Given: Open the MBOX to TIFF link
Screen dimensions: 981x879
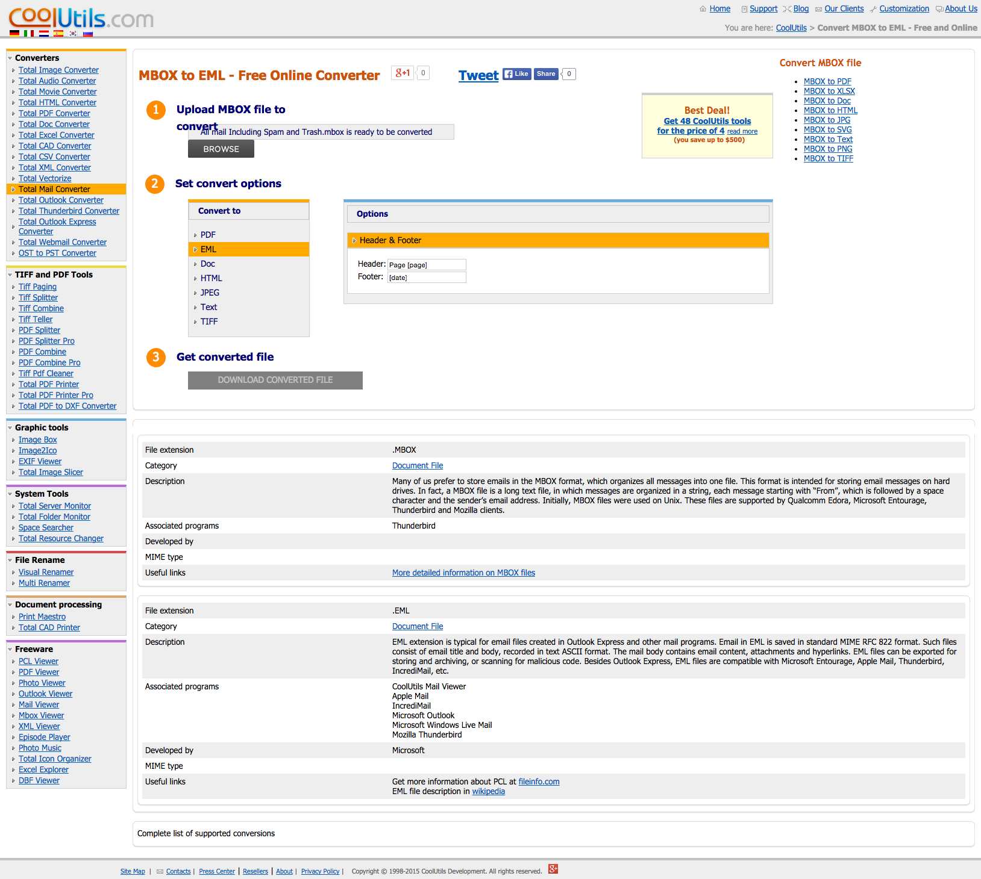Looking at the screenshot, I should click(829, 158).
